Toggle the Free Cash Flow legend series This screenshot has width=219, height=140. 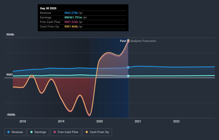click(66, 132)
